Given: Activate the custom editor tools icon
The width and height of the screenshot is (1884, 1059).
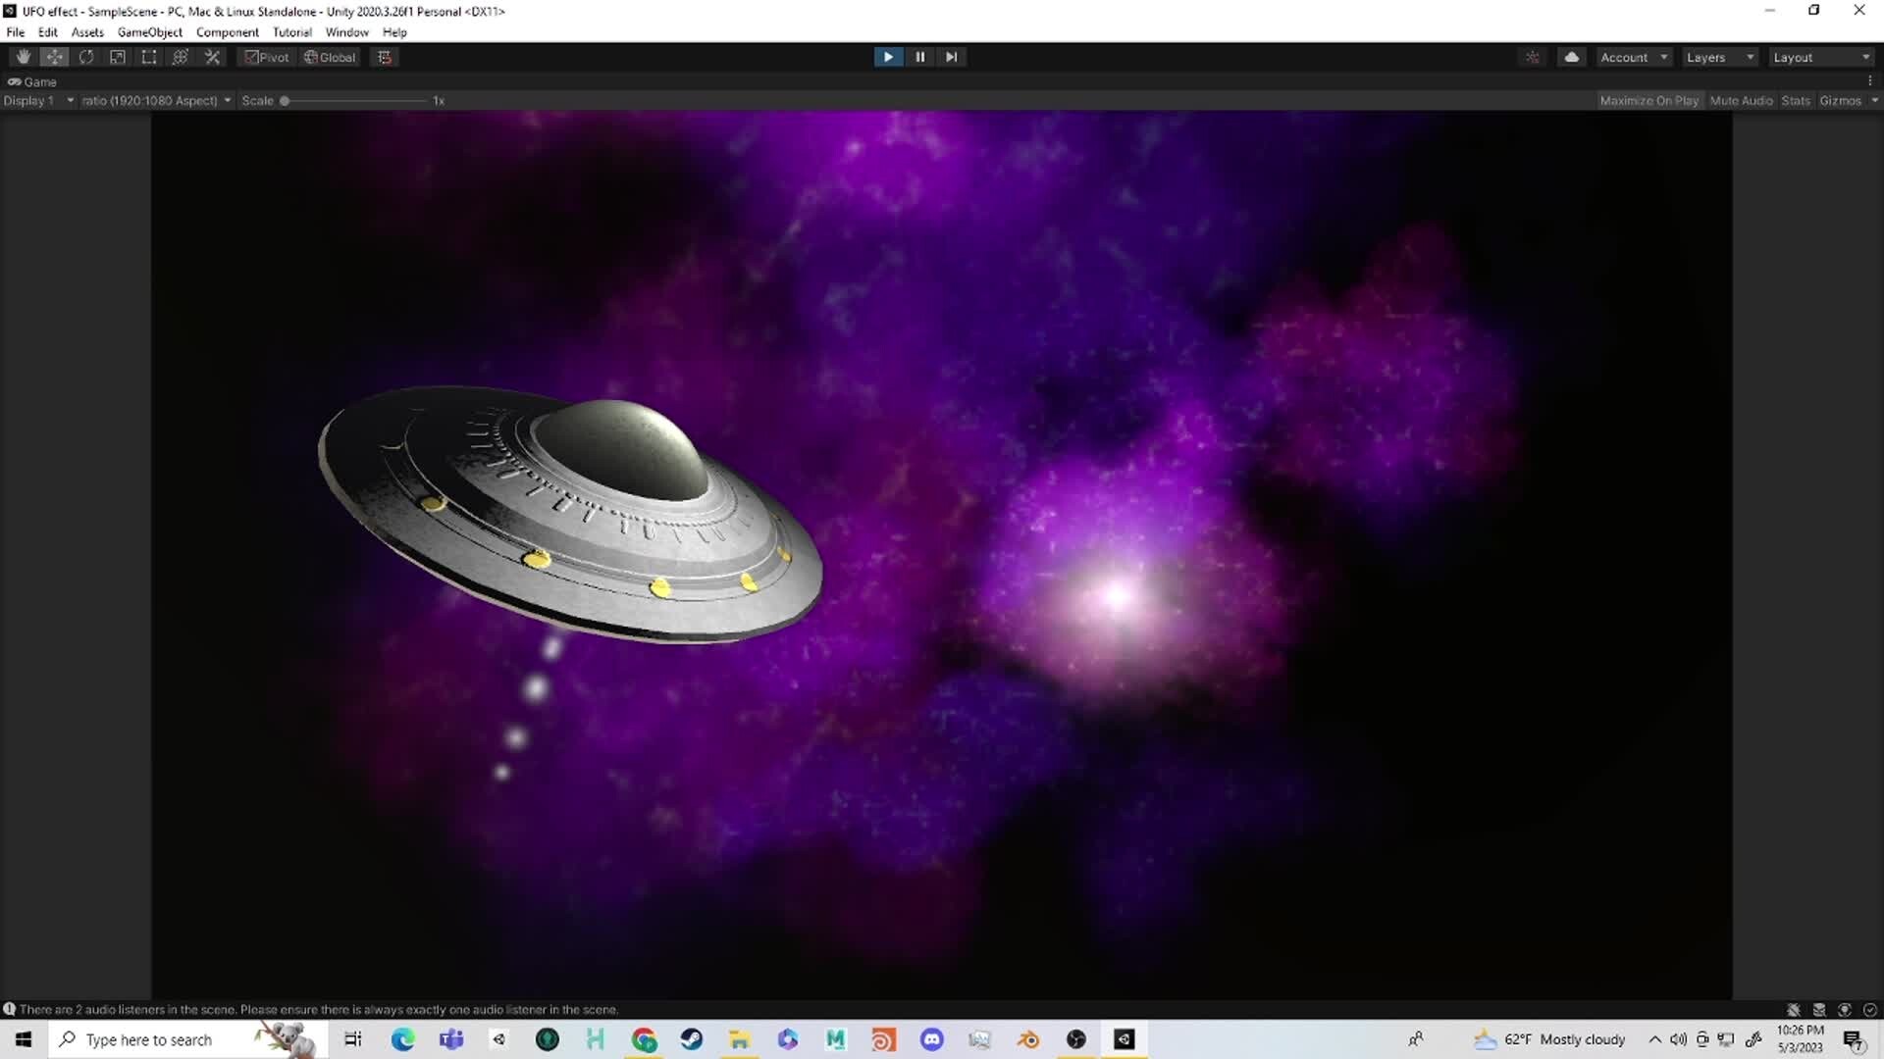Looking at the screenshot, I should pyautogui.click(x=212, y=56).
